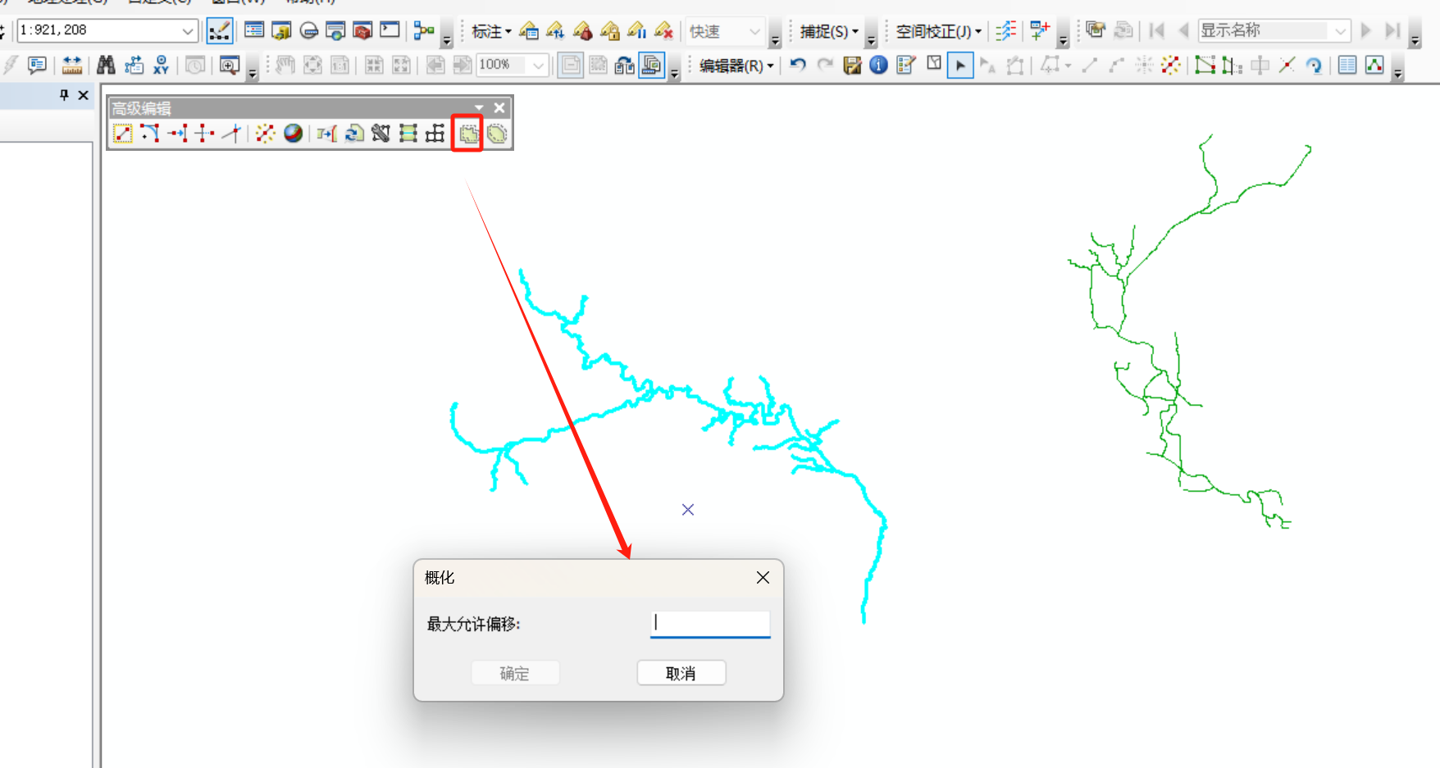Click the Go To XY tool

pyautogui.click(x=162, y=65)
